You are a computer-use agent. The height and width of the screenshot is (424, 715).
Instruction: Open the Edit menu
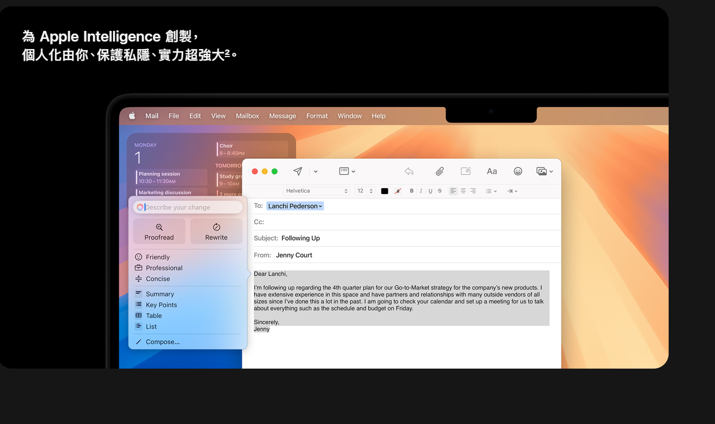click(x=195, y=116)
